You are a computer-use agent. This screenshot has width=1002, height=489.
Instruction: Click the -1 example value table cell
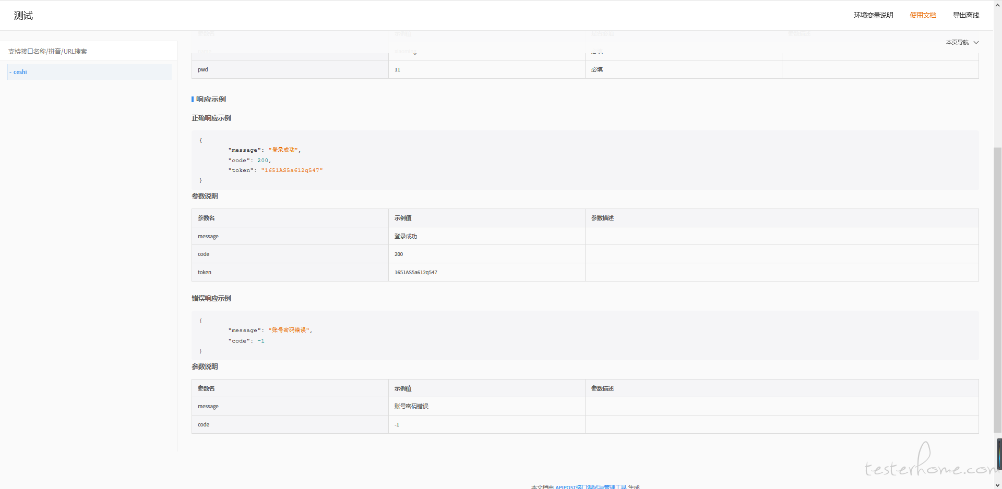tap(487, 424)
